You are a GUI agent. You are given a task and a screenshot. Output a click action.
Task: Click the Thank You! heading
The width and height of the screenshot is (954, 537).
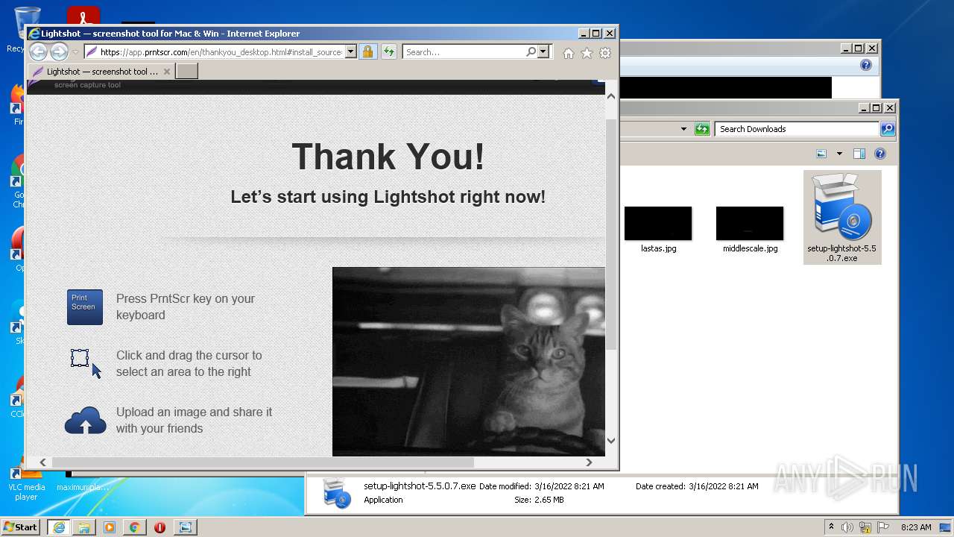(x=388, y=157)
